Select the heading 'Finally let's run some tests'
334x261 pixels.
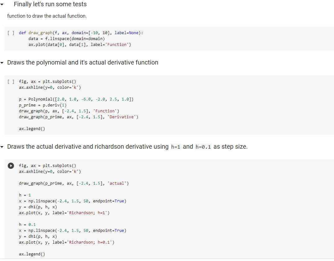[x=50, y=4]
